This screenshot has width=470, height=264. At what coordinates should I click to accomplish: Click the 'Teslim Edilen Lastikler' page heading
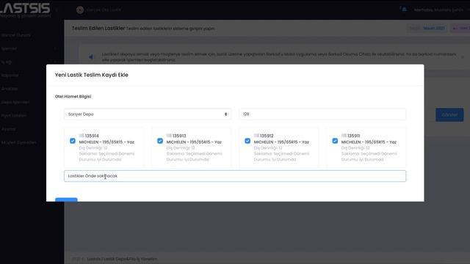(x=98, y=28)
